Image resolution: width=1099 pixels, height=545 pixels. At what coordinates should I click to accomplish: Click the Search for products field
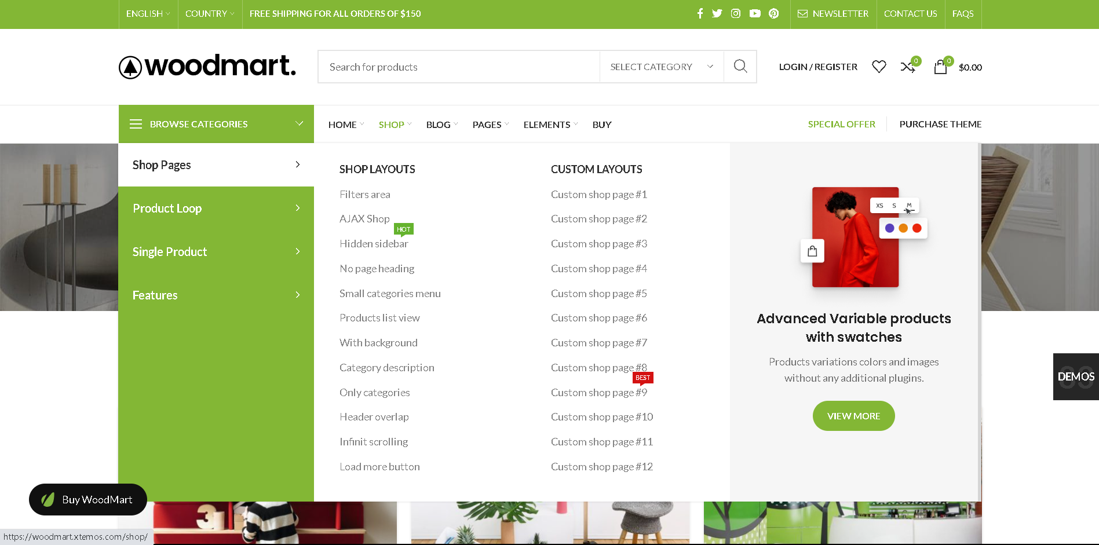click(x=458, y=67)
